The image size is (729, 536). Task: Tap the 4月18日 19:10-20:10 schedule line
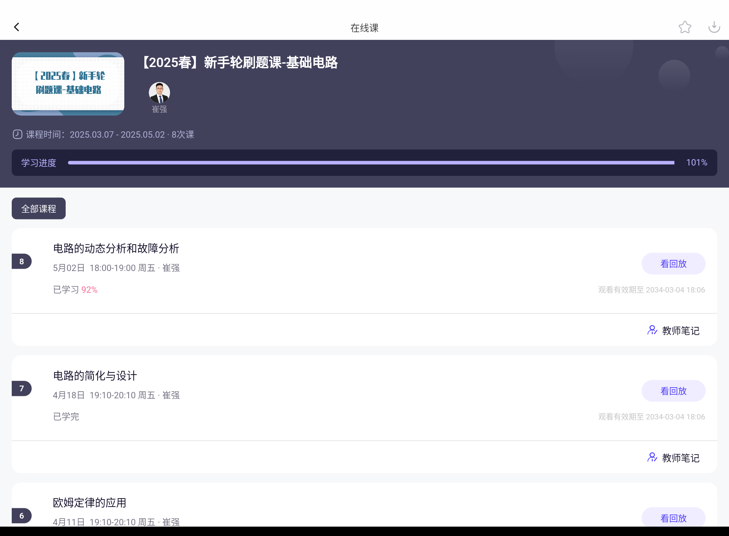point(116,395)
